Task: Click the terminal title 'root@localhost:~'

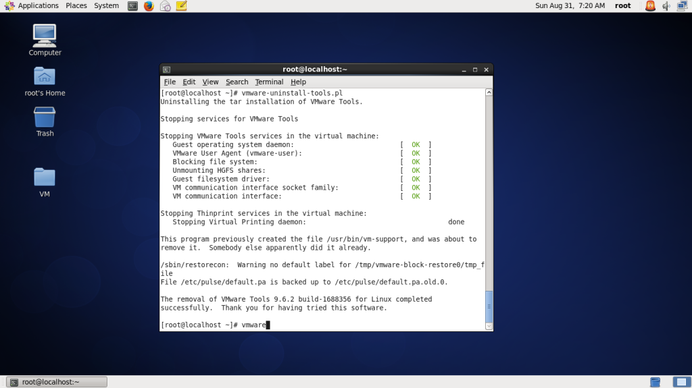Action: [x=315, y=70]
